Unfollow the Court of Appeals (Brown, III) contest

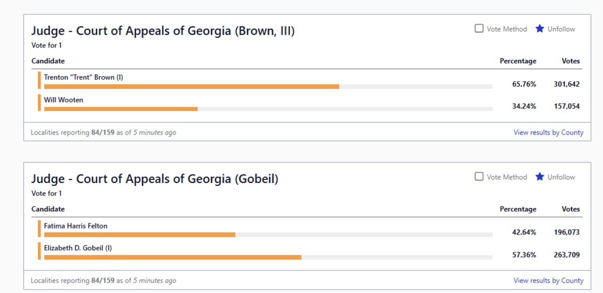coord(555,29)
